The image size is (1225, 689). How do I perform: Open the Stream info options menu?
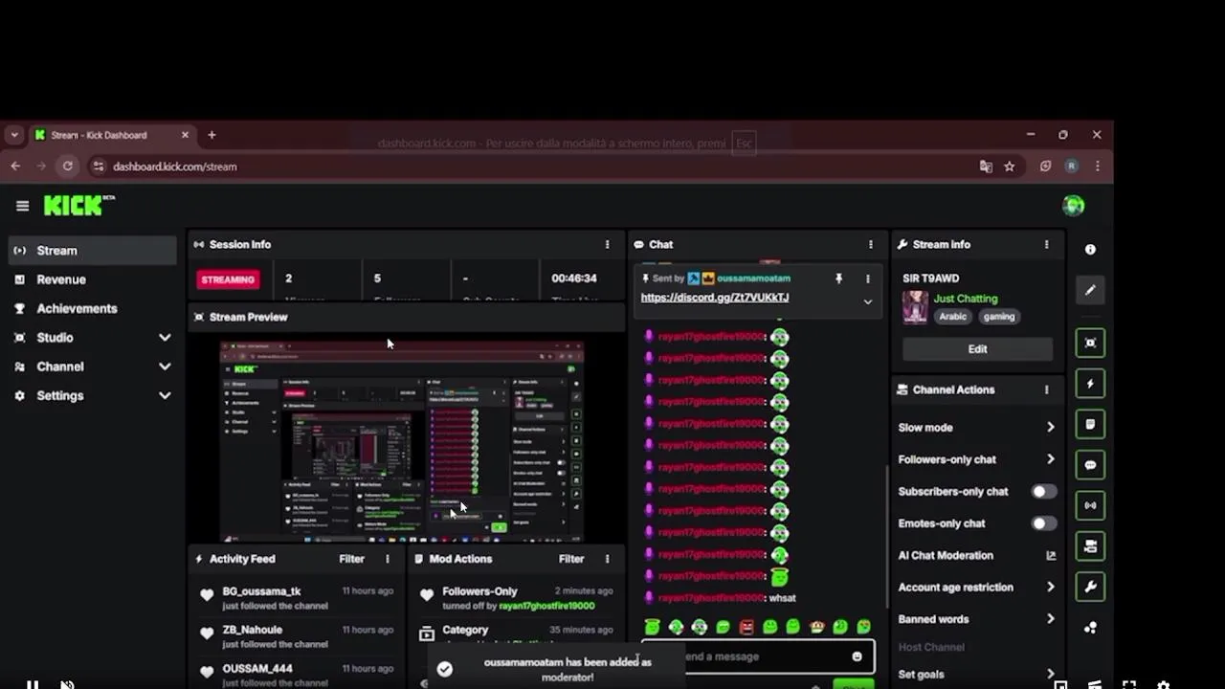[1046, 245]
